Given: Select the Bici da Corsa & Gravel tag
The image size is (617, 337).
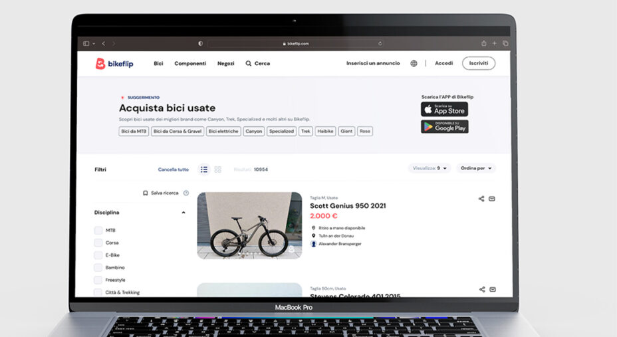Looking at the screenshot, I should tap(178, 132).
